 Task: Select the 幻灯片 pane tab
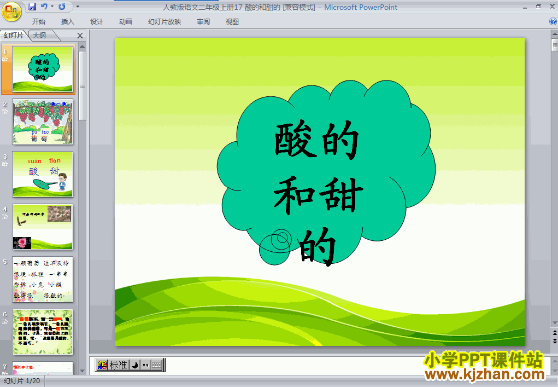(14, 35)
